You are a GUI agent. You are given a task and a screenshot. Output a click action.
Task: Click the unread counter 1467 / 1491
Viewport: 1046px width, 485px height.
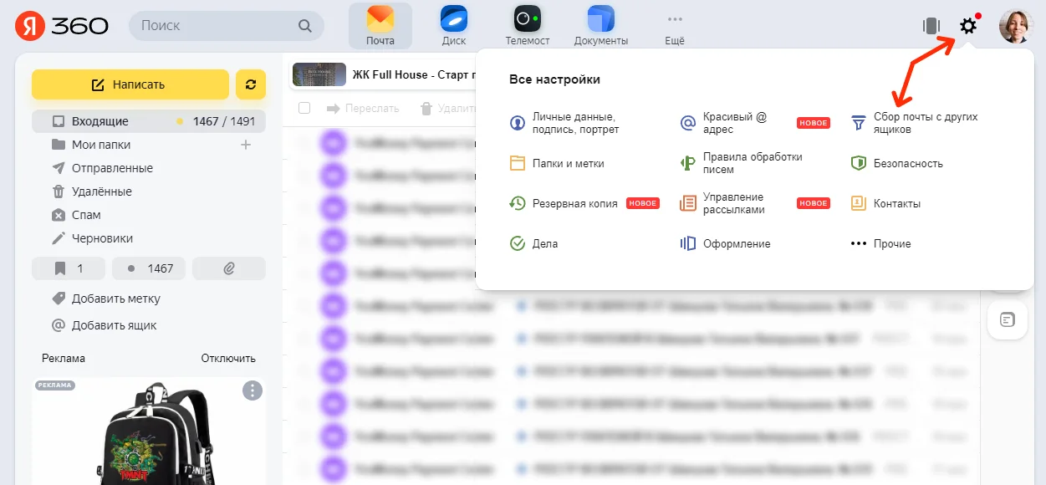223,121
